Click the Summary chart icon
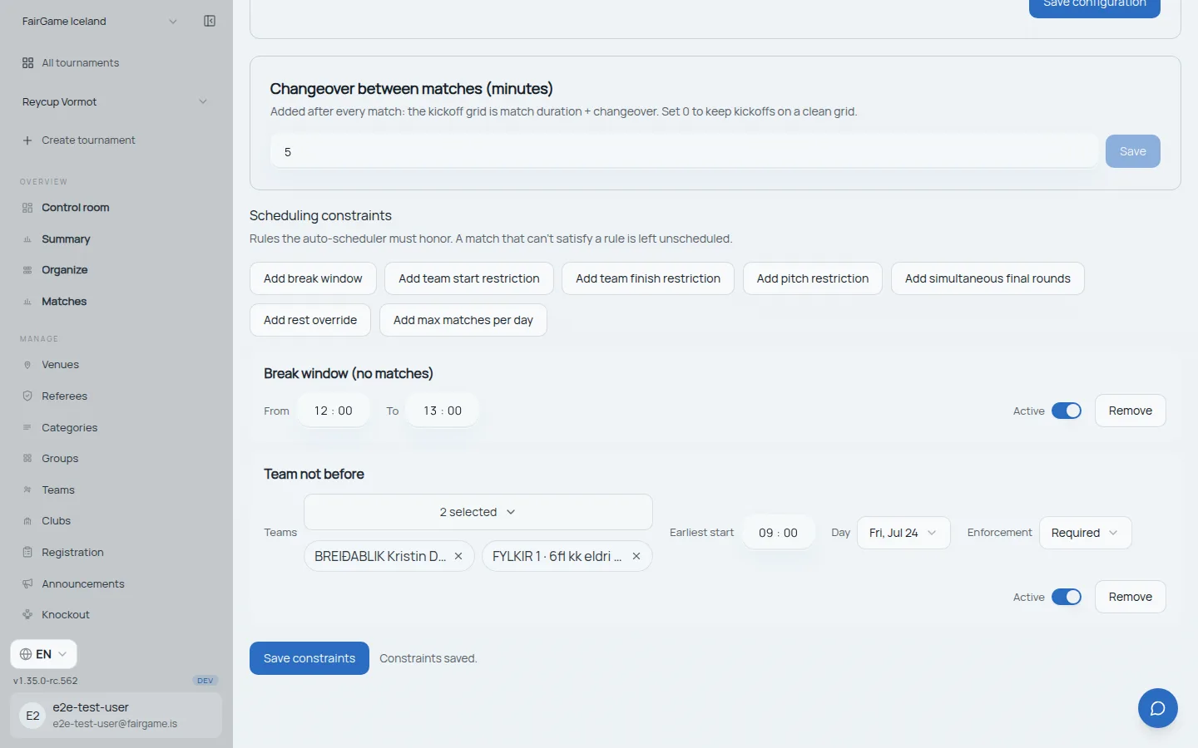 [27, 239]
